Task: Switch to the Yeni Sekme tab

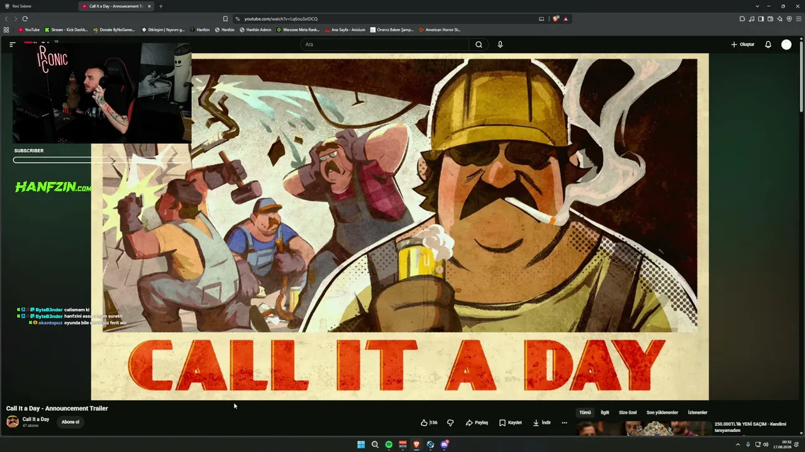Action: [40, 6]
